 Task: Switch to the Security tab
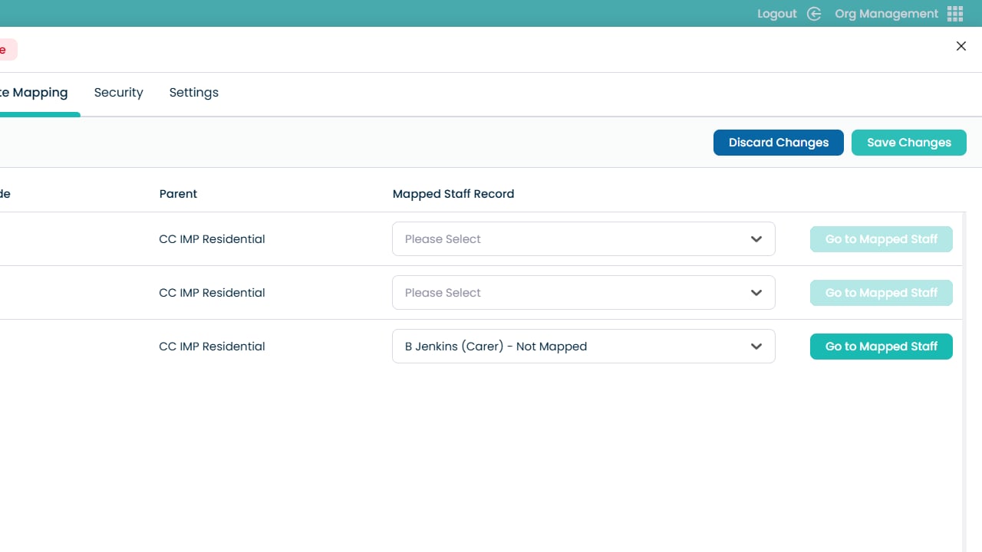118,93
